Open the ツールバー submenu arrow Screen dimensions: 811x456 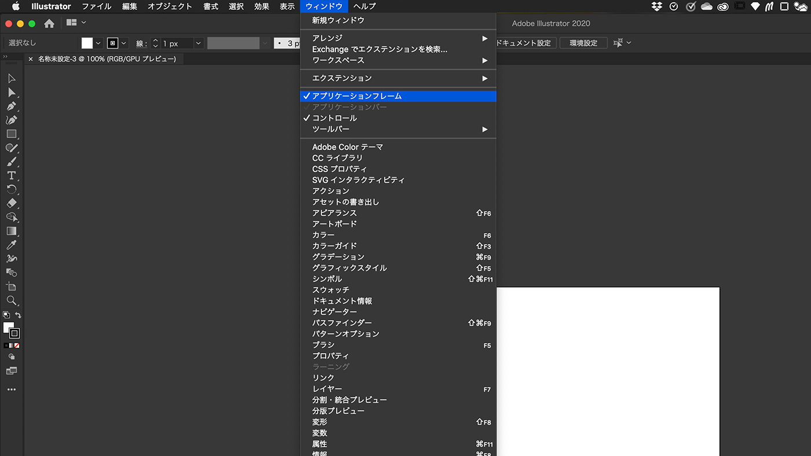click(485, 128)
